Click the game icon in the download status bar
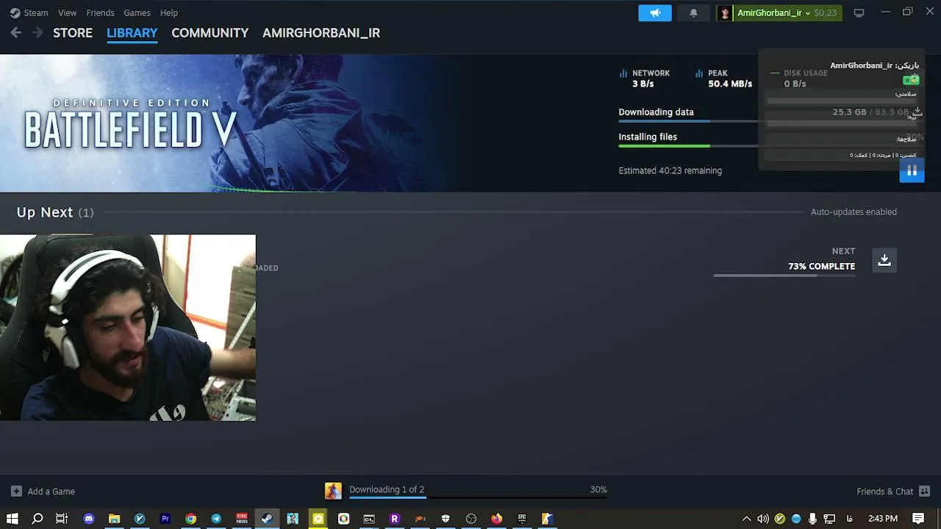The height and width of the screenshot is (529, 941). (333, 491)
